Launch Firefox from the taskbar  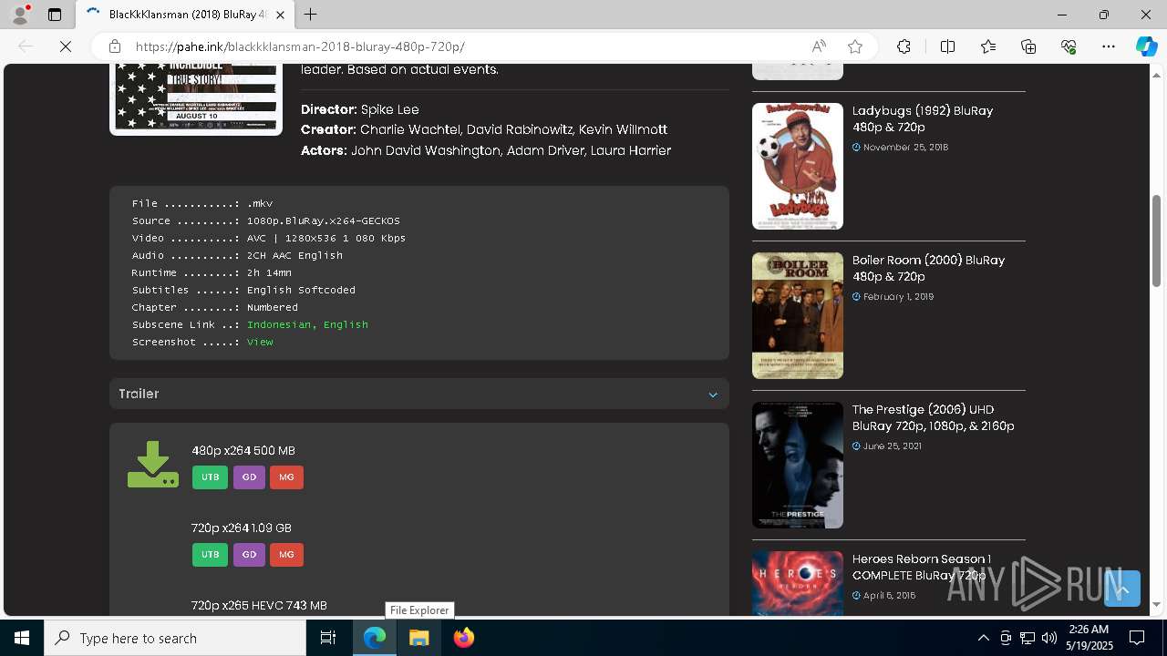click(x=463, y=638)
